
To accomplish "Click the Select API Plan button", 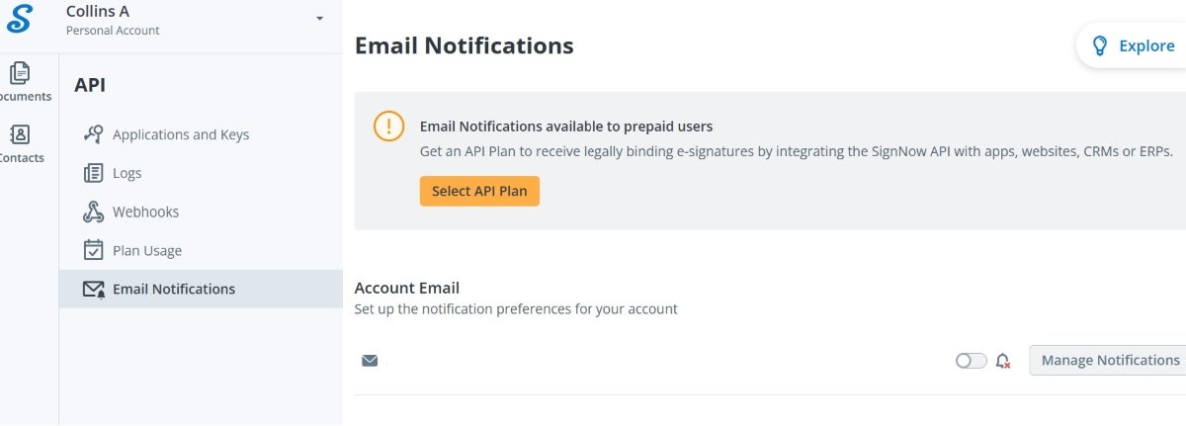I will tap(479, 191).
